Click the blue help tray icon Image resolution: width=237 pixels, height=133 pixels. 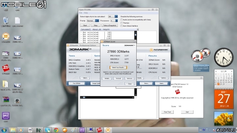tap(204, 130)
